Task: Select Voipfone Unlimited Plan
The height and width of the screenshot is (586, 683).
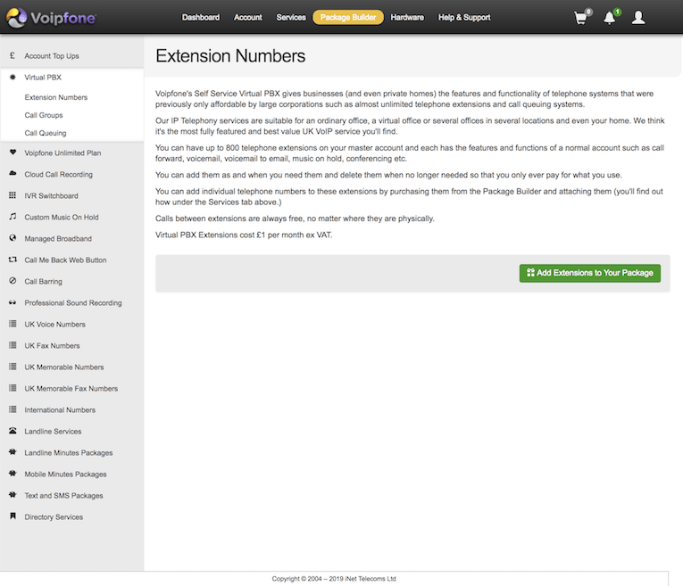Action: [62, 153]
